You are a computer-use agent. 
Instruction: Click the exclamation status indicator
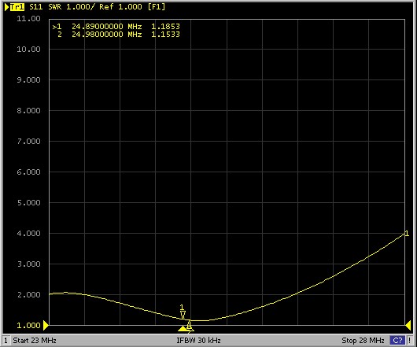point(410,341)
